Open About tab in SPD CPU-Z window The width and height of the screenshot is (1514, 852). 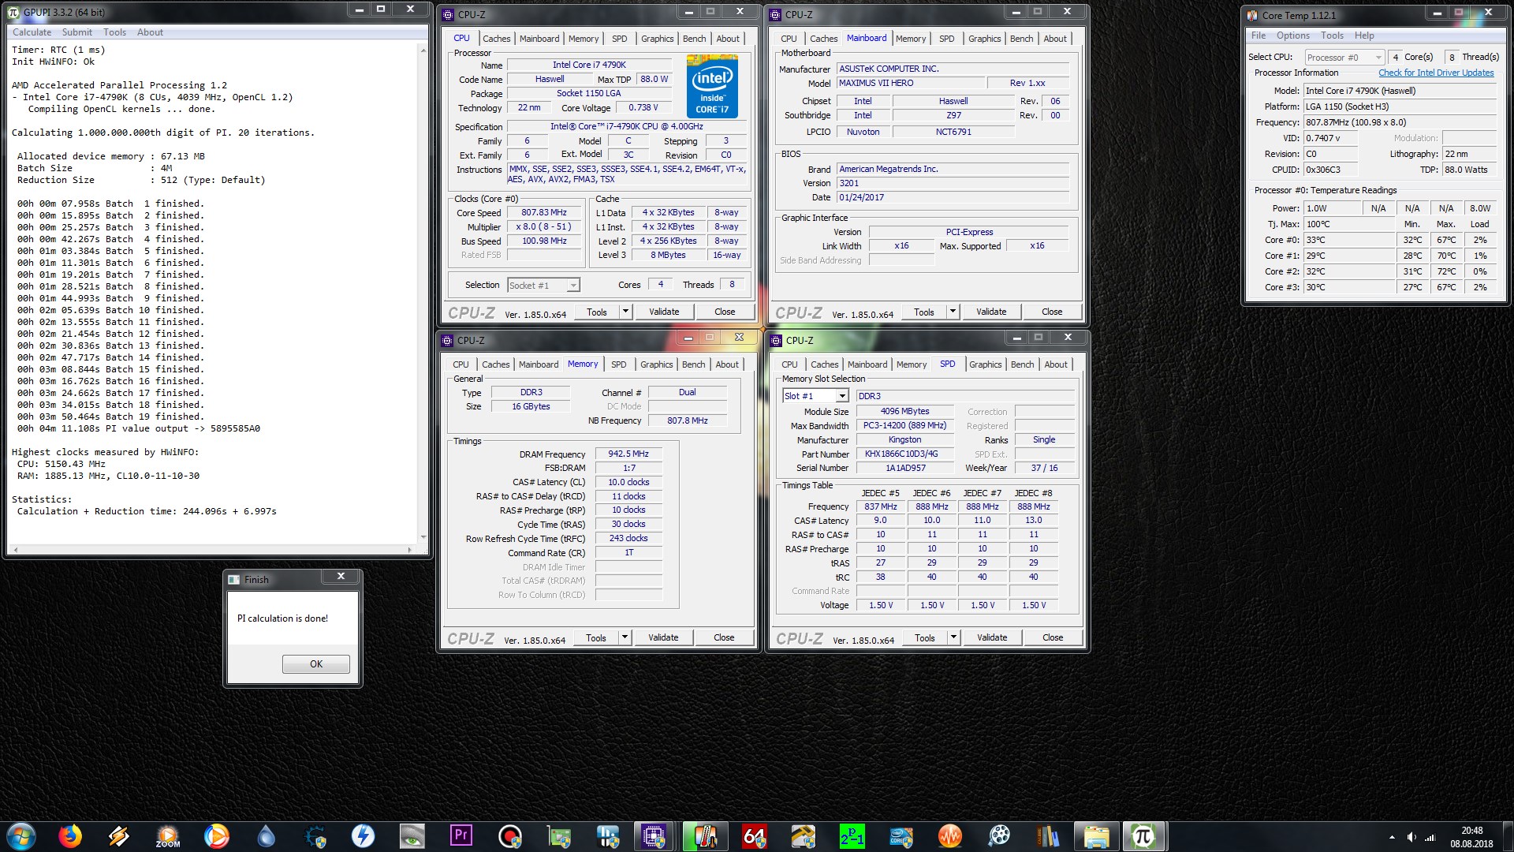click(x=1056, y=364)
